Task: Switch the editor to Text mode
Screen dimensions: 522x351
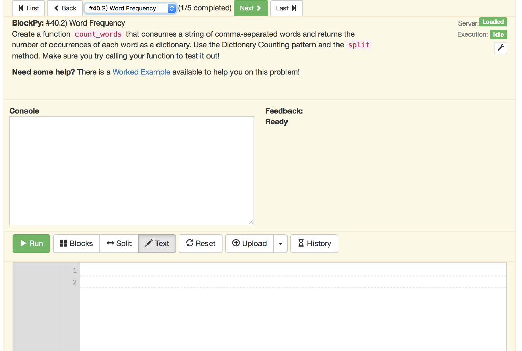Action: (157, 243)
